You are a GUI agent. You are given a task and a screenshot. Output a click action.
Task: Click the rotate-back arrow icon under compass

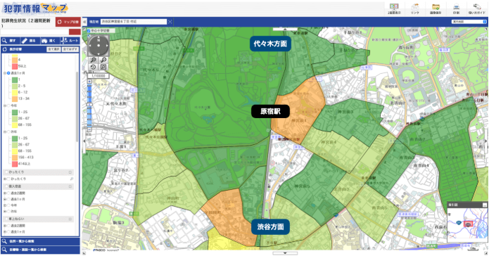94,67
